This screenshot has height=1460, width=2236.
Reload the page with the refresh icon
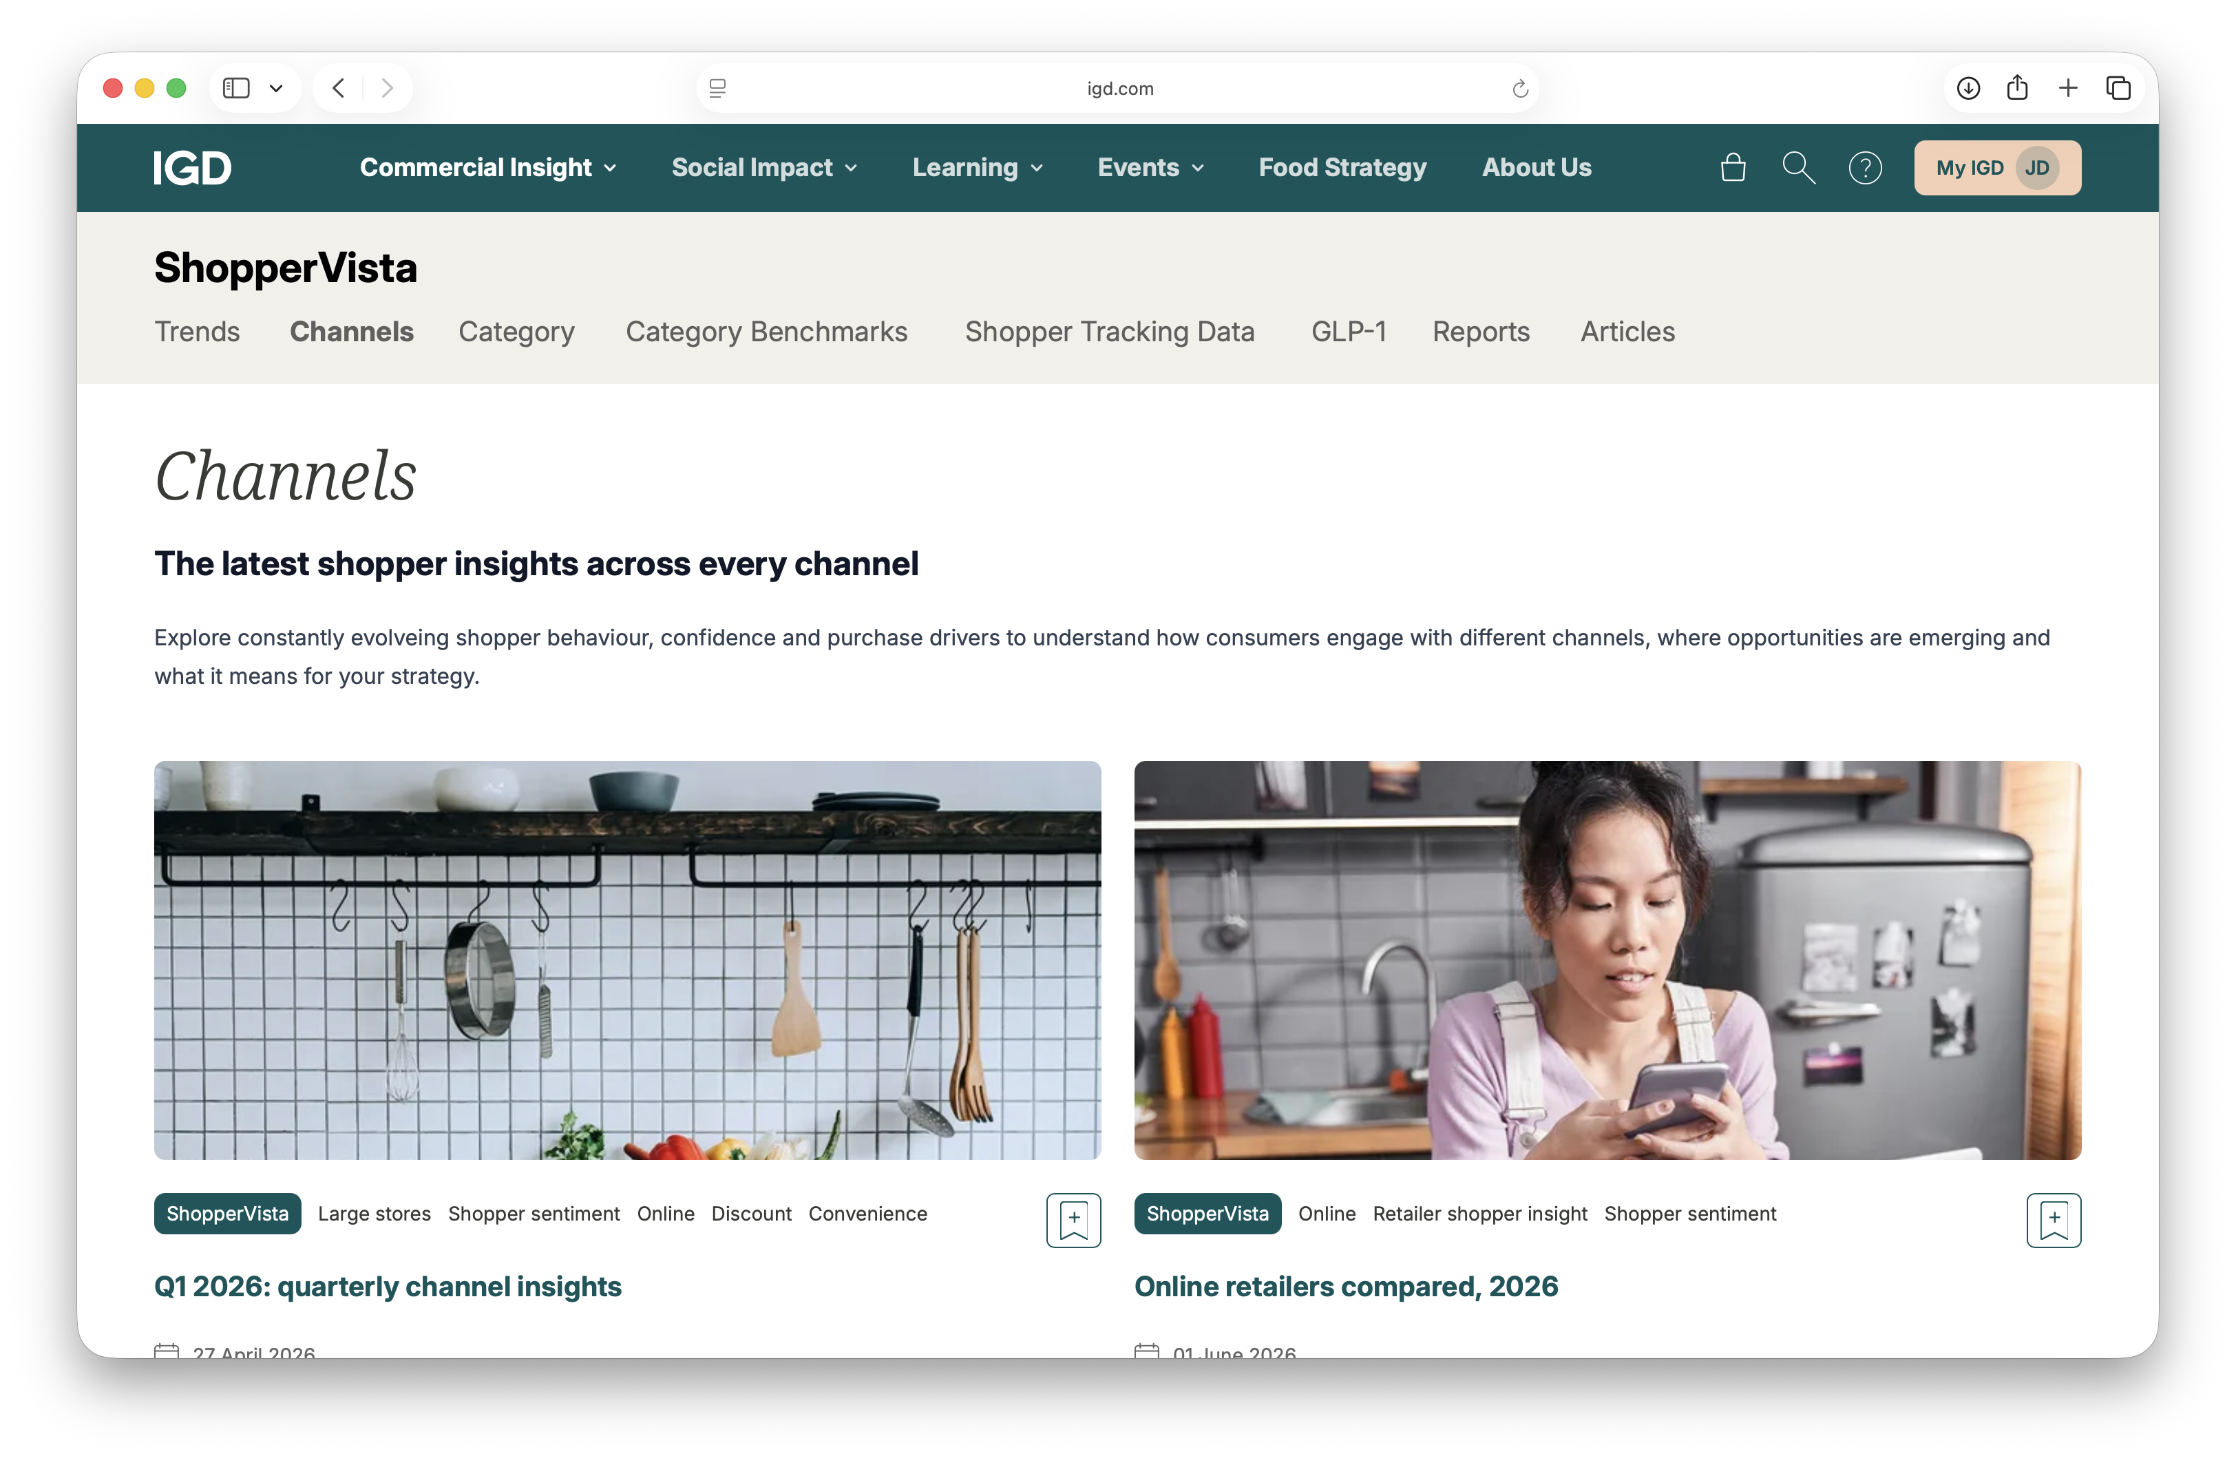[x=1520, y=88]
